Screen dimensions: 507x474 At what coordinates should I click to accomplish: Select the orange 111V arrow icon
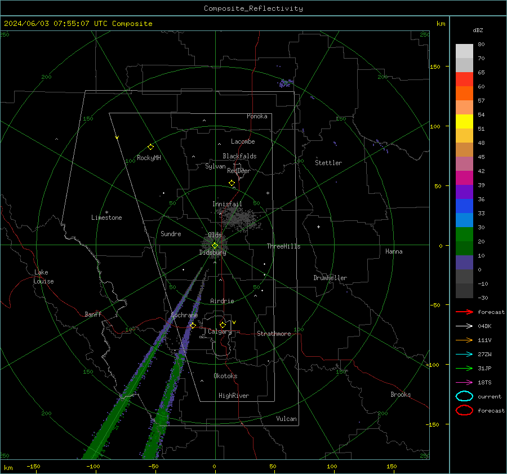[464, 340]
